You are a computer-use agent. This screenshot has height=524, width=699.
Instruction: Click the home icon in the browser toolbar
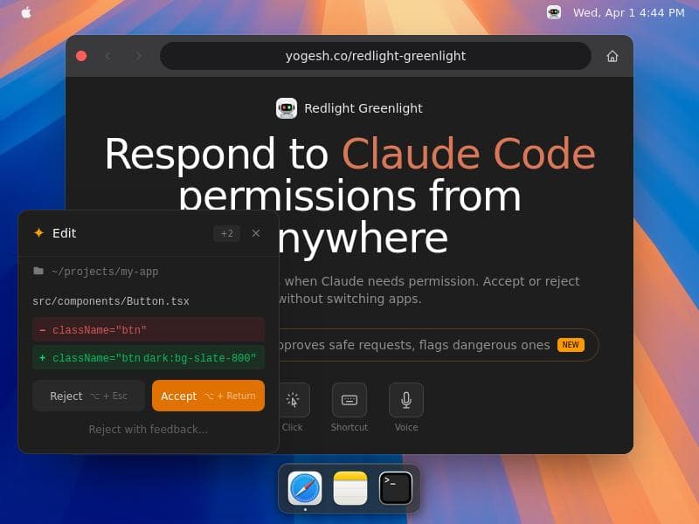pyautogui.click(x=612, y=56)
